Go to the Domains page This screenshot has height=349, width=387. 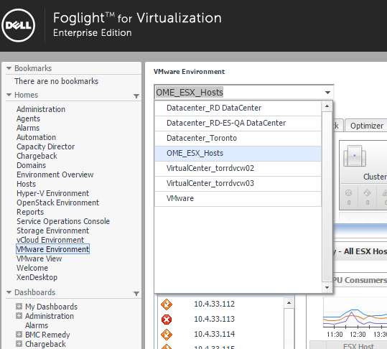31,165
